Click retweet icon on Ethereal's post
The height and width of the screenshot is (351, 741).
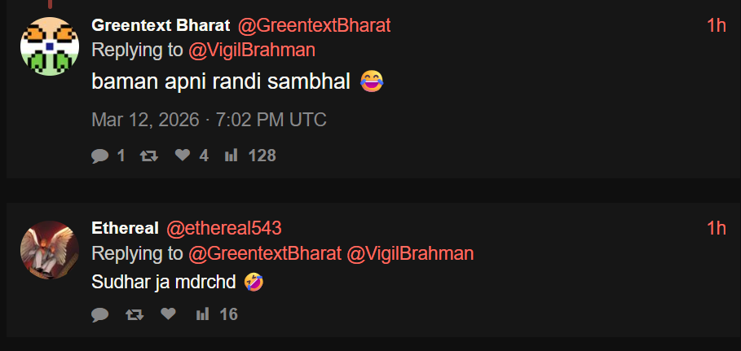(x=135, y=314)
